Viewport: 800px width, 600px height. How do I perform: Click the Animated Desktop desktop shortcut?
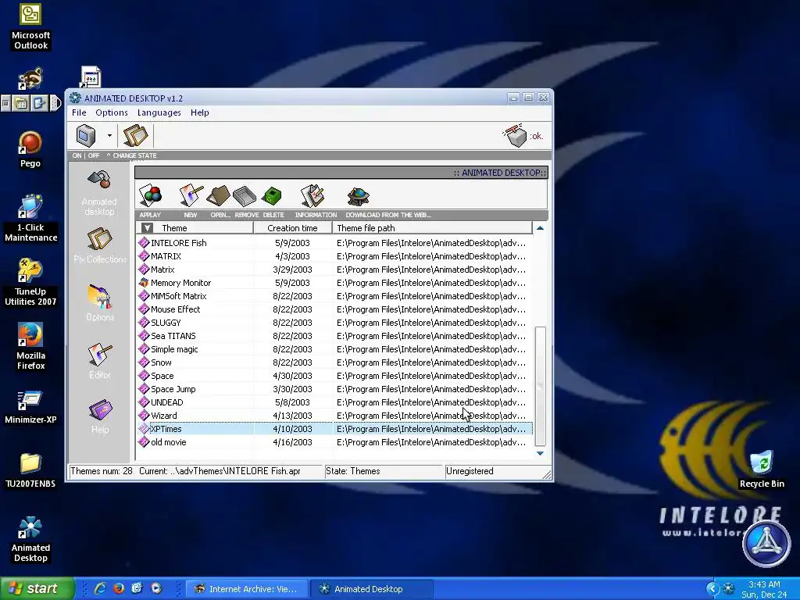click(x=30, y=539)
